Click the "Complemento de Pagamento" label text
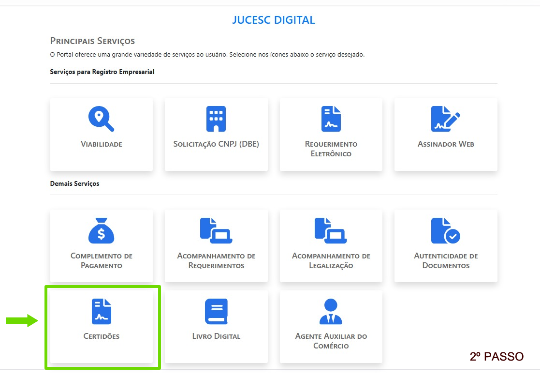 click(101, 261)
